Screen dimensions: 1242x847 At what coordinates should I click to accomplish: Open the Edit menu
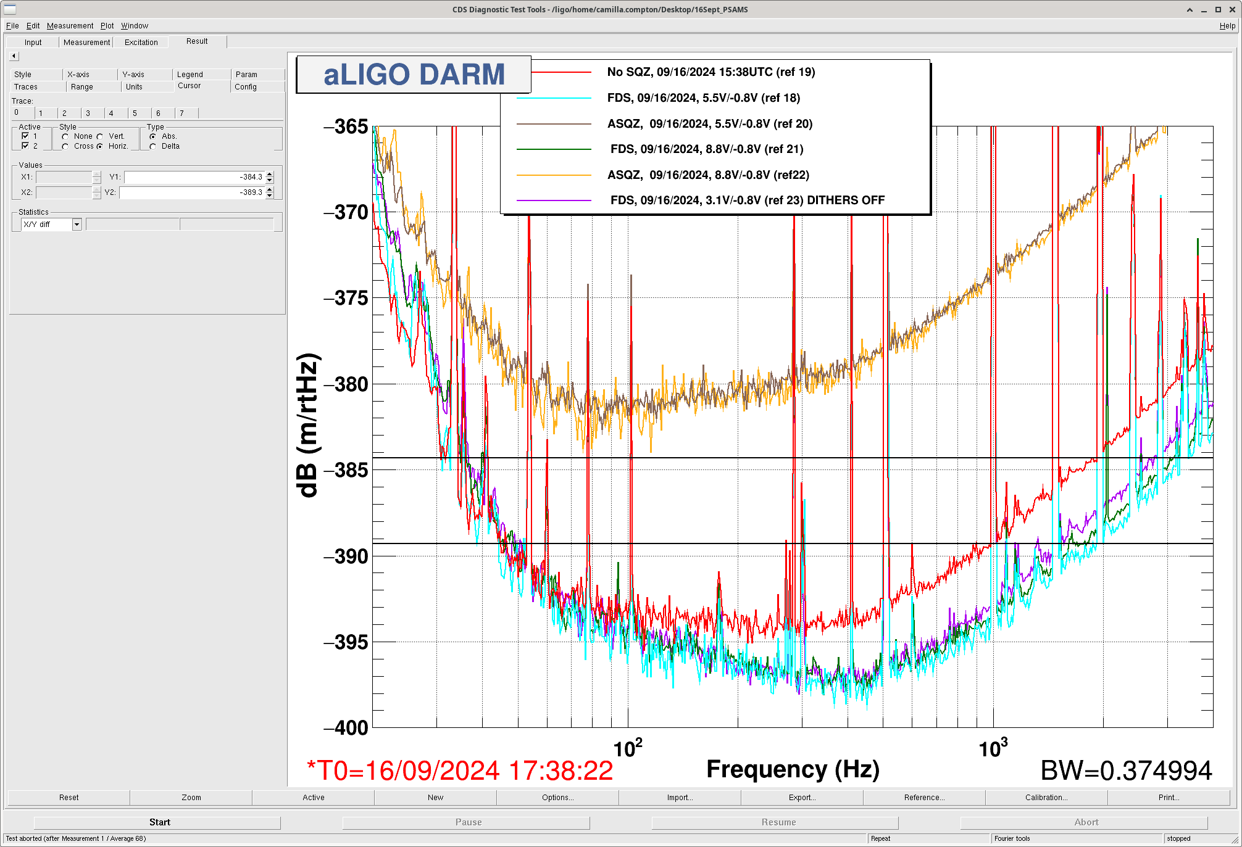pos(33,26)
